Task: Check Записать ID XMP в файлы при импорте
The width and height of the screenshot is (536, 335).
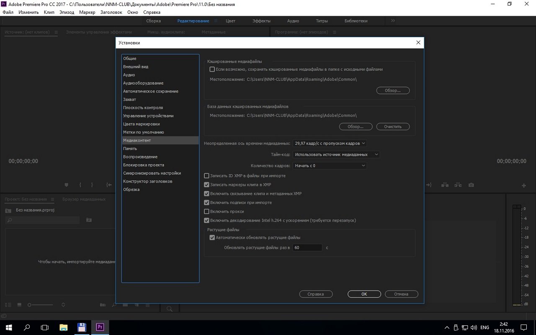Action: tap(206, 176)
